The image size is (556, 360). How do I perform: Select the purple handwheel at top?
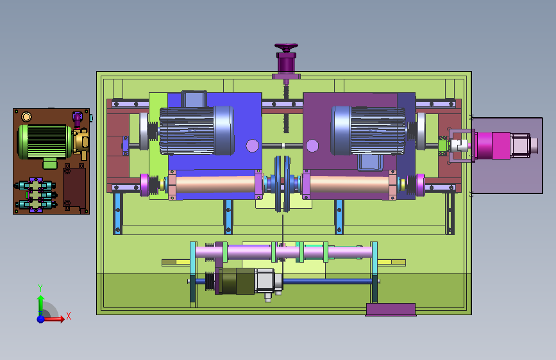click(286, 47)
